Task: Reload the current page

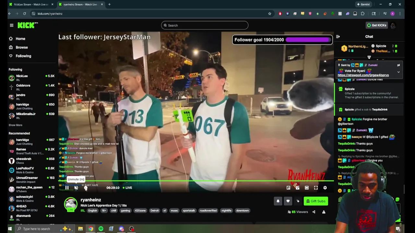Action: [24, 14]
